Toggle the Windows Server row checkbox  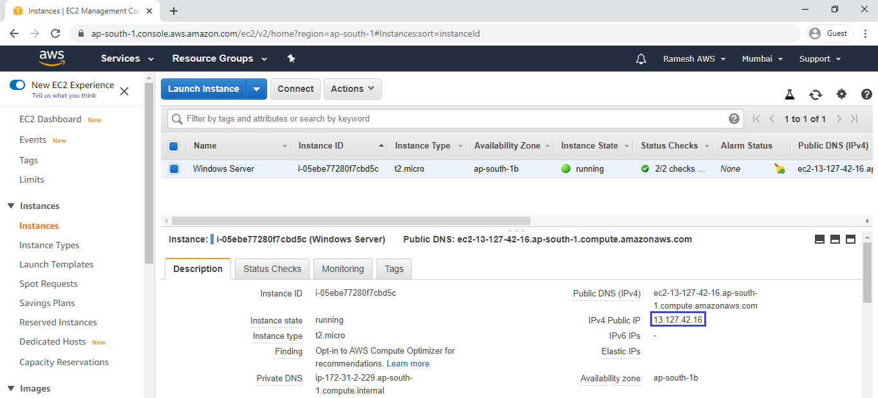click(174, 169)
